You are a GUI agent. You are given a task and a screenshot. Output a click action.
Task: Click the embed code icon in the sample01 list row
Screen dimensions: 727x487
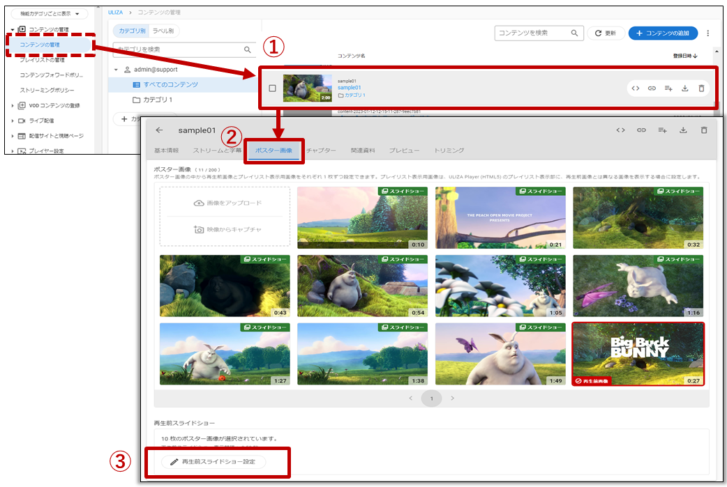point(636,88)
